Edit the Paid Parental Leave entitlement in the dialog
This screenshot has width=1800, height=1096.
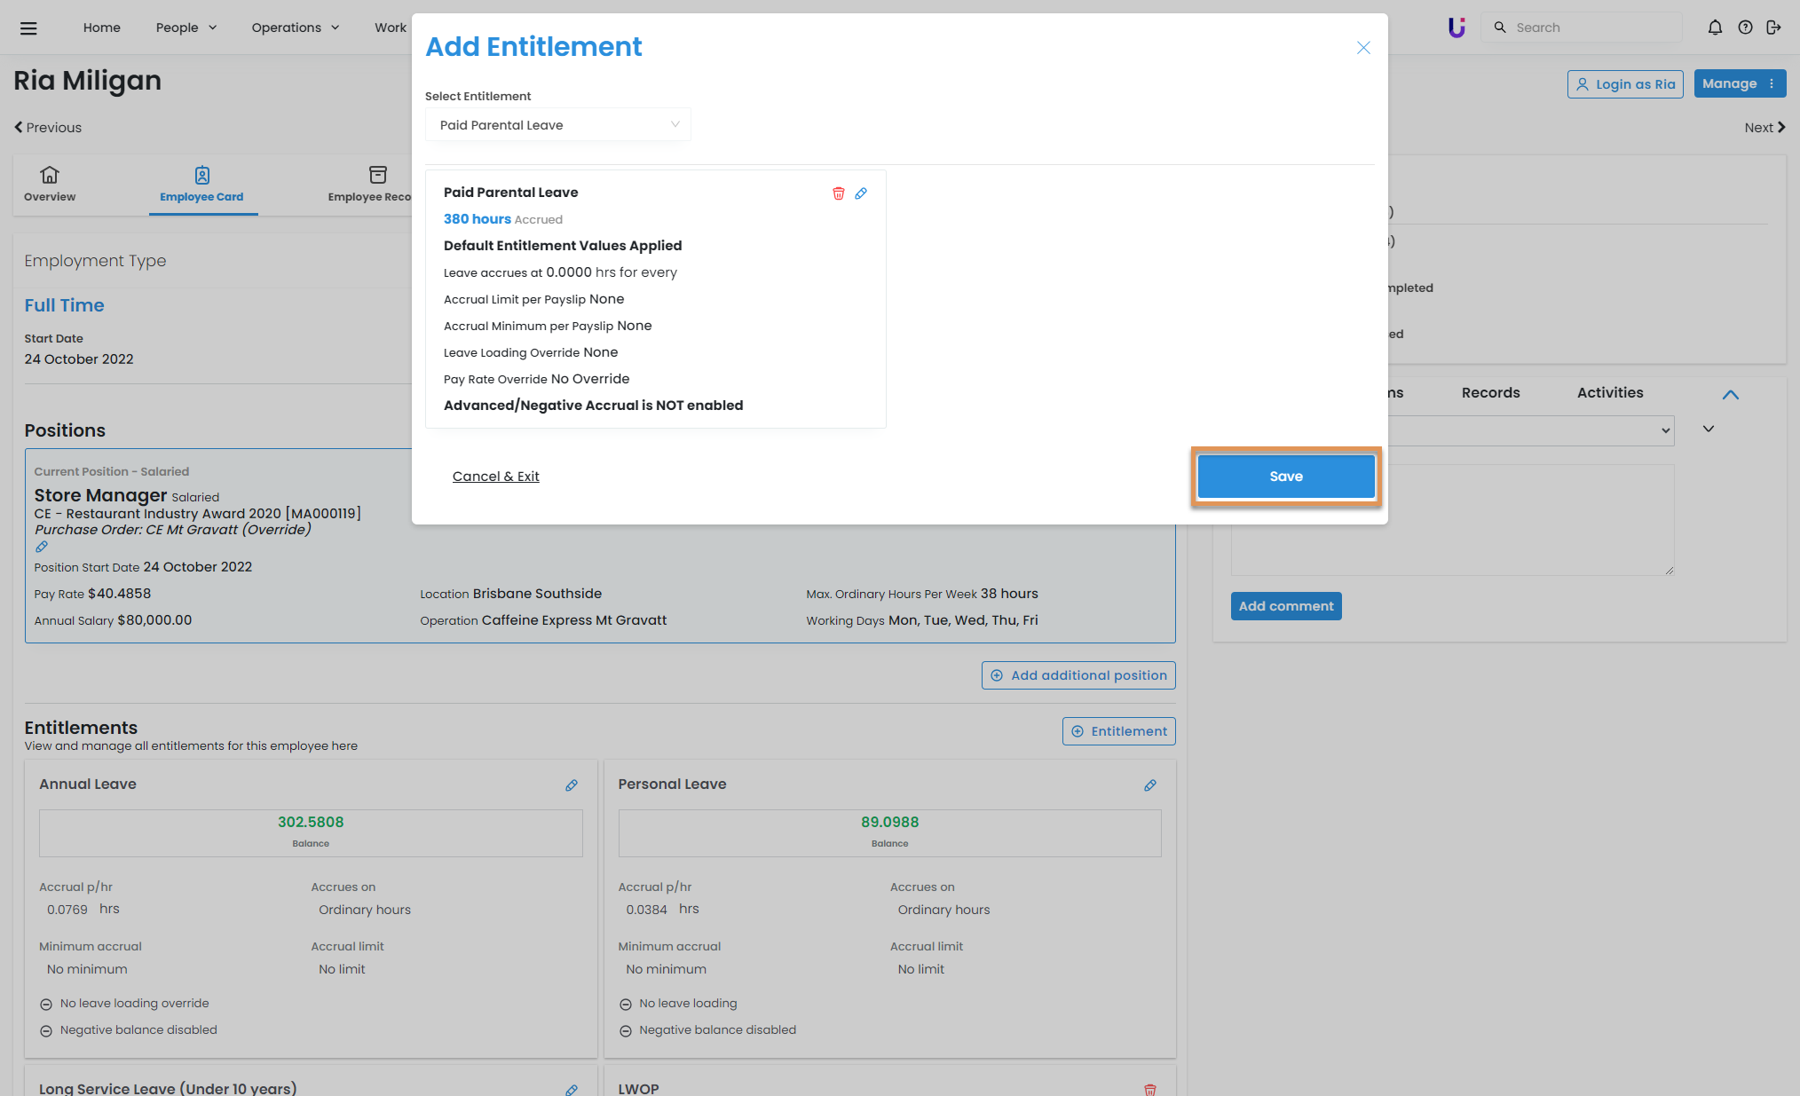click(x=861, y=193)
